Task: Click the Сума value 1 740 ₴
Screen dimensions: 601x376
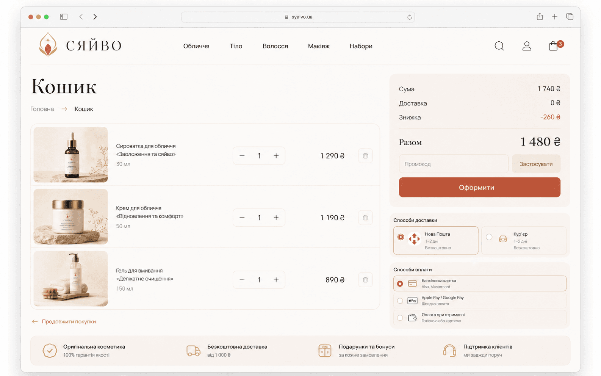Action: pos(549,89)
